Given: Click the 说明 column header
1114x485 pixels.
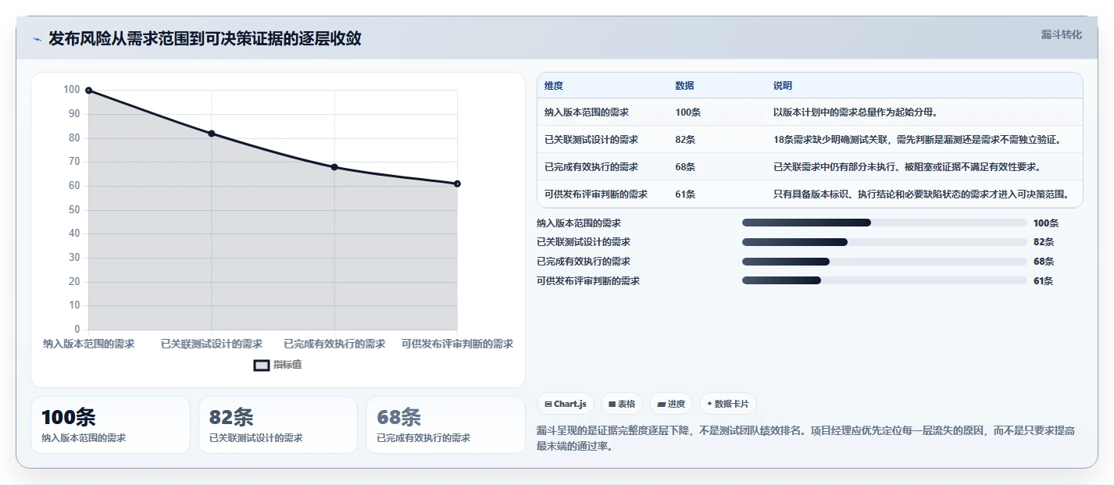Looking at the screenshot, I should [783, 86].
